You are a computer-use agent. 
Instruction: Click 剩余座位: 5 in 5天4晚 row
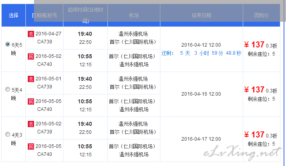pos(261,99)
